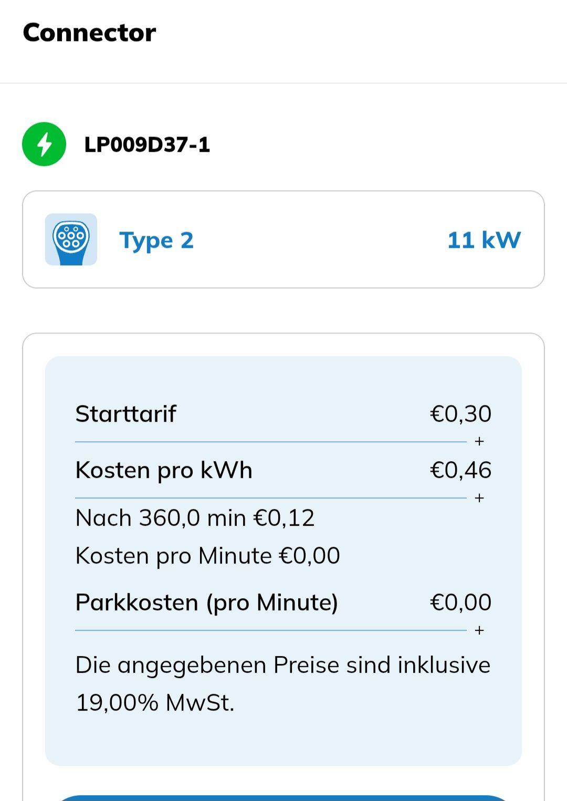Tap the plus sign below Kosten pro kWh
This screenshot has height=801, width=567.
pos(479,497)
